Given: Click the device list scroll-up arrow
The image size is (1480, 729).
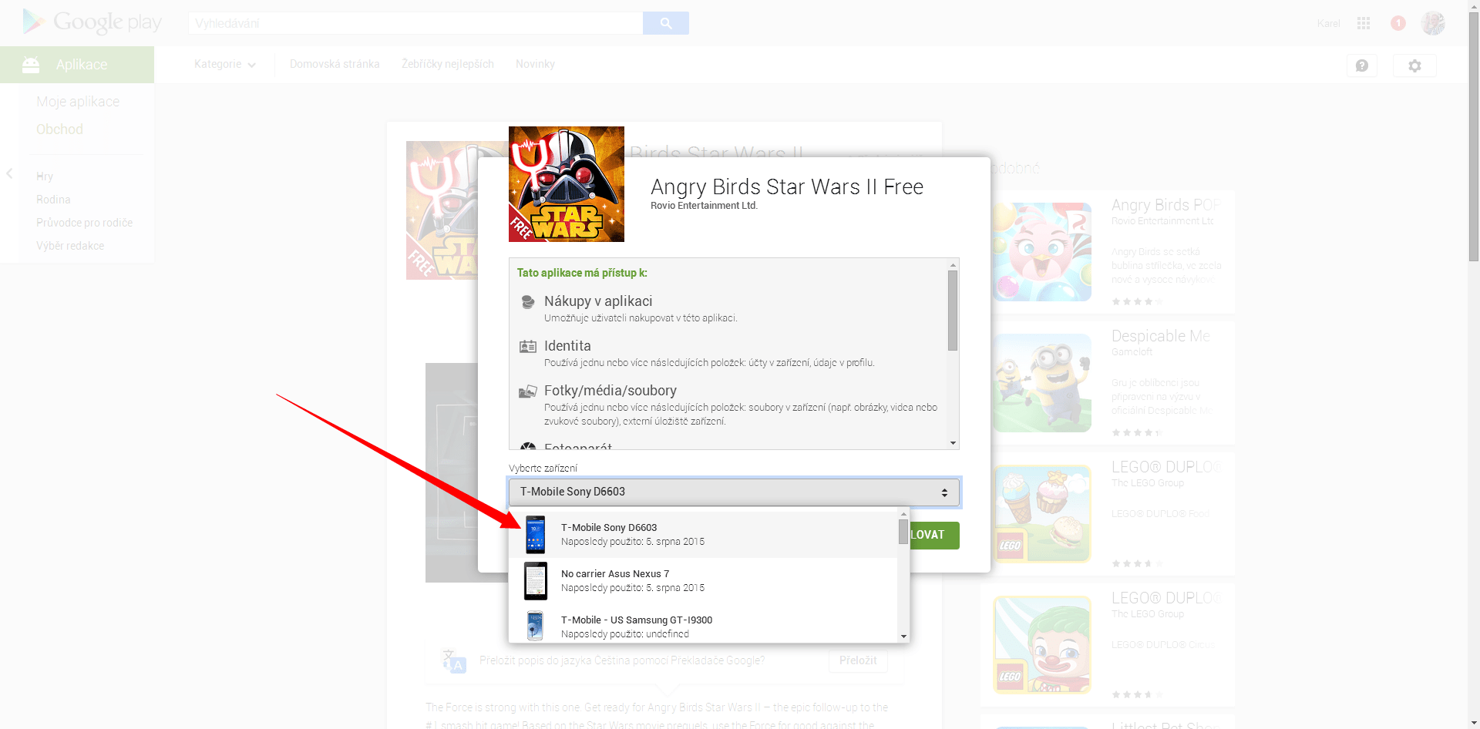Looking at the screenshot, I should click(903, 513).
